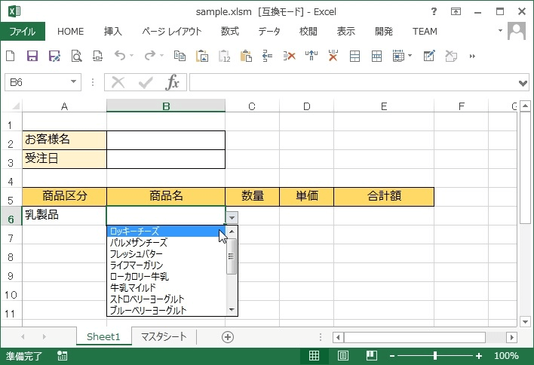Open Excel Help question mark icon

coord(434,11)
